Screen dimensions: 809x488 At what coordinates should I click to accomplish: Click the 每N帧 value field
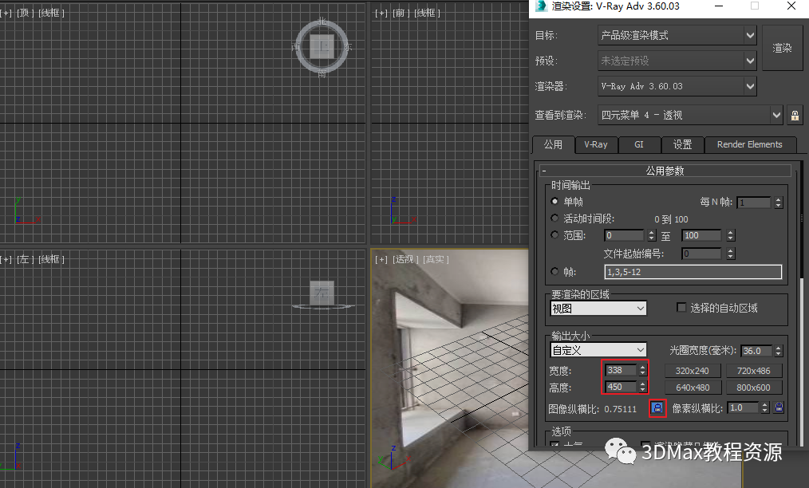tap(754, 203)
